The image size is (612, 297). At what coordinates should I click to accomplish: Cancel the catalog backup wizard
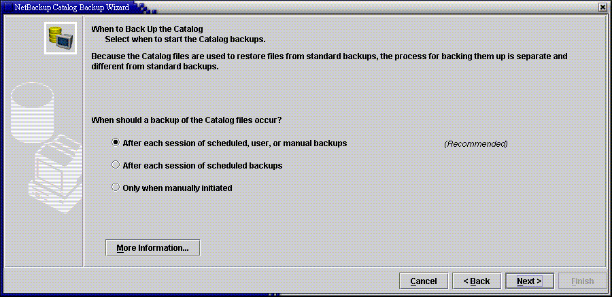[424, 281]
